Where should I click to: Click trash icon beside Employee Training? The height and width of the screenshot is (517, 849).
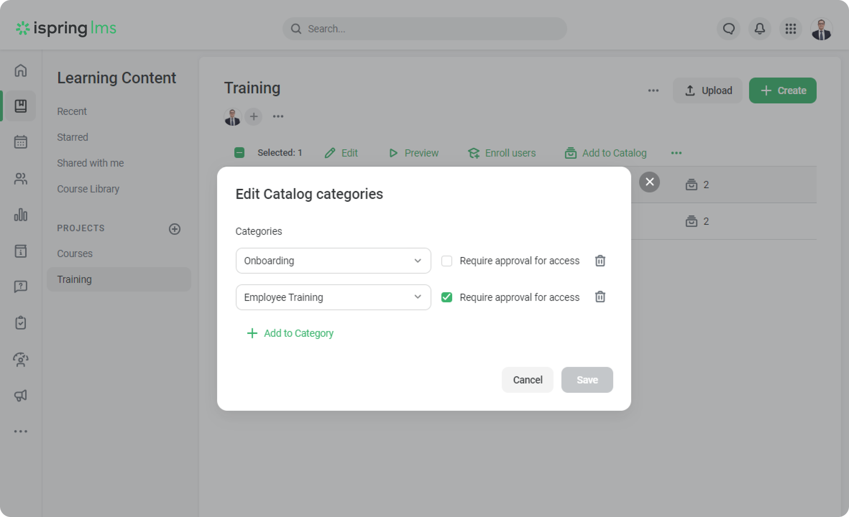tap(600, 297)
